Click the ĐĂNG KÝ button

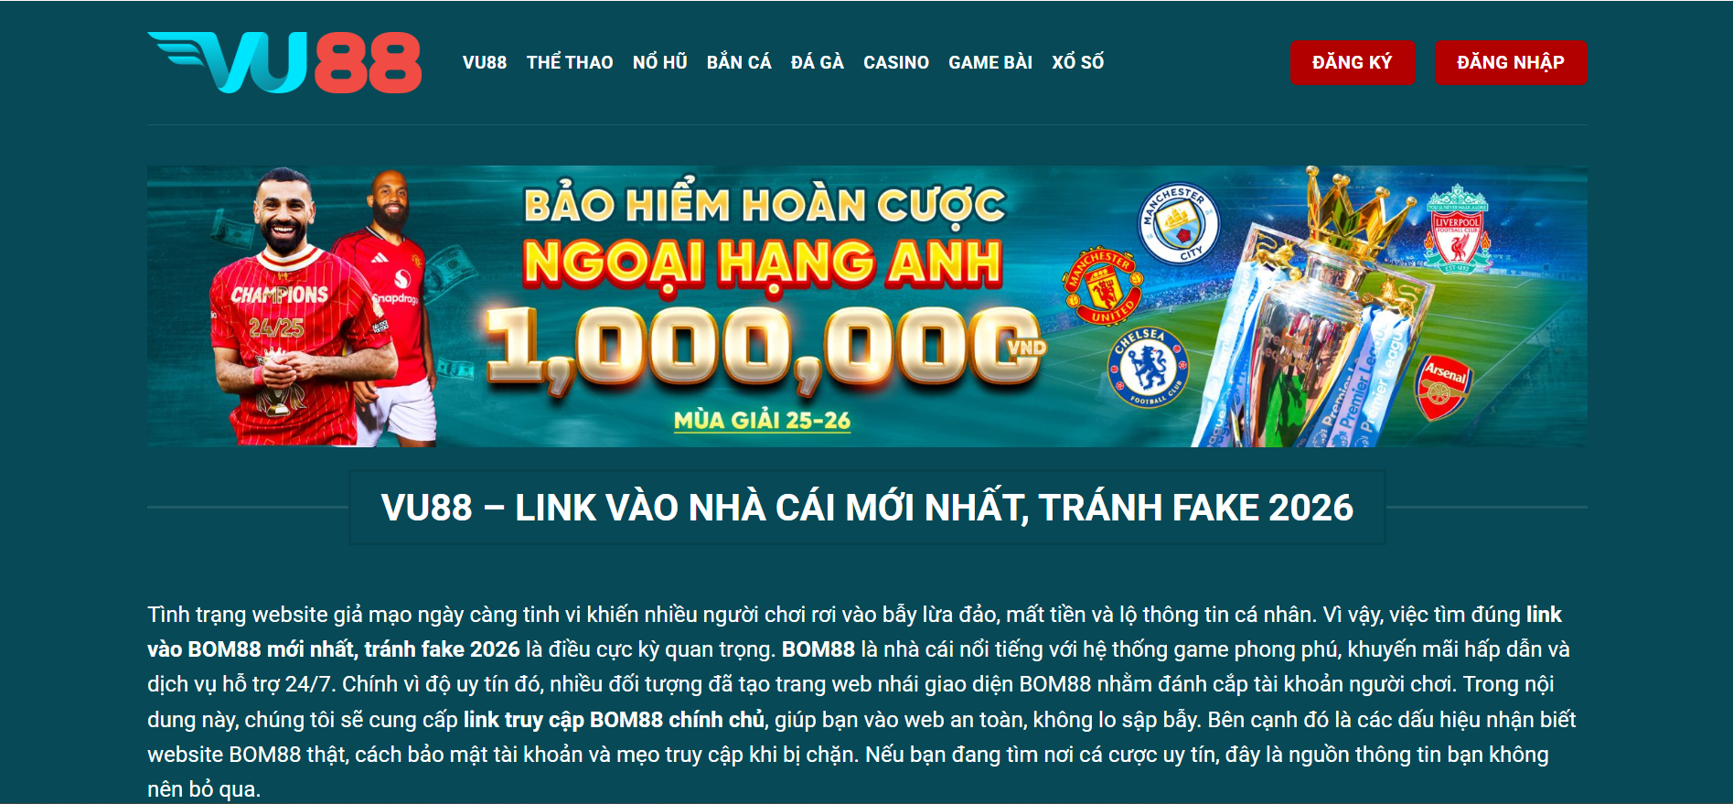coord(1353,62)
